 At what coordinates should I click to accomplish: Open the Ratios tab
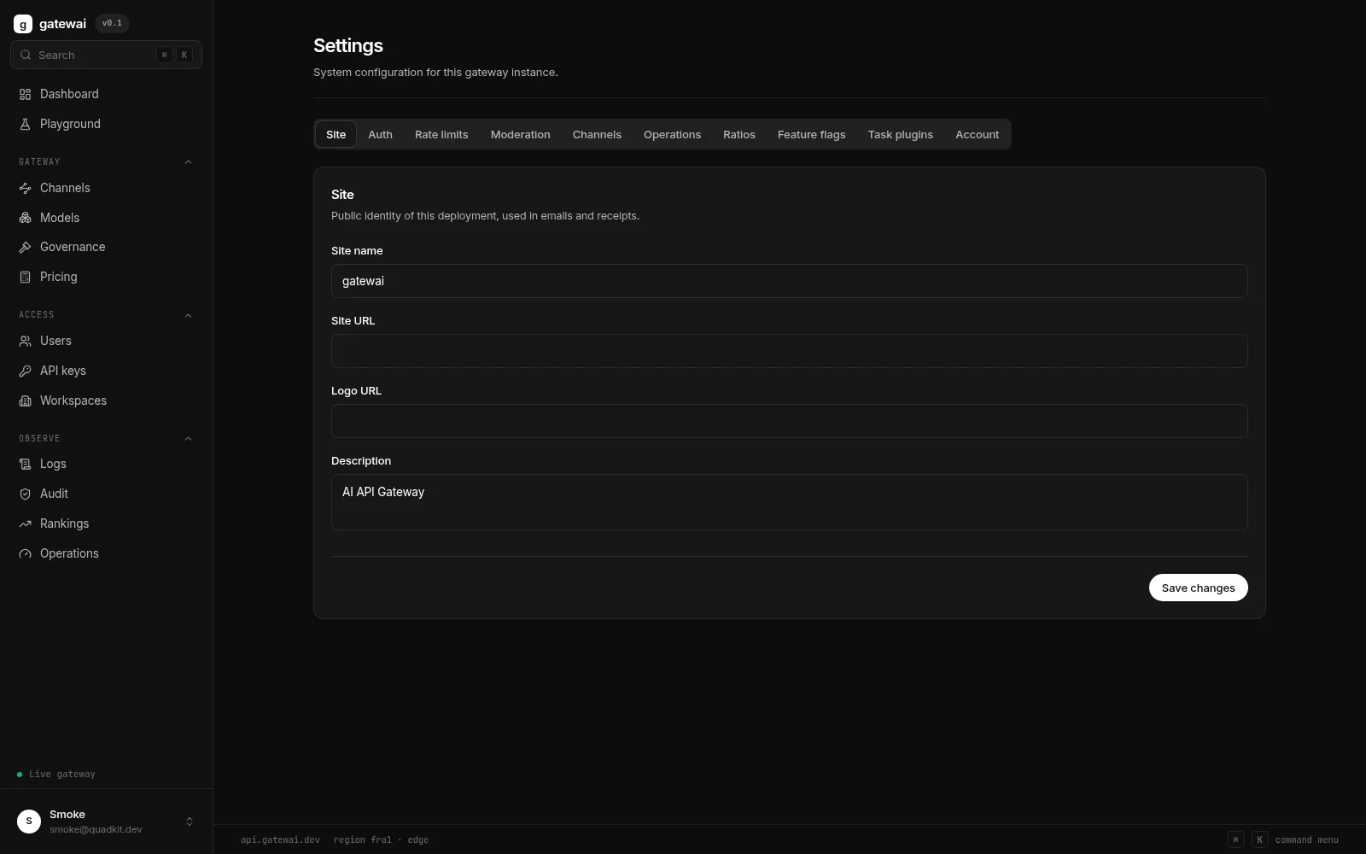point(739,134)
